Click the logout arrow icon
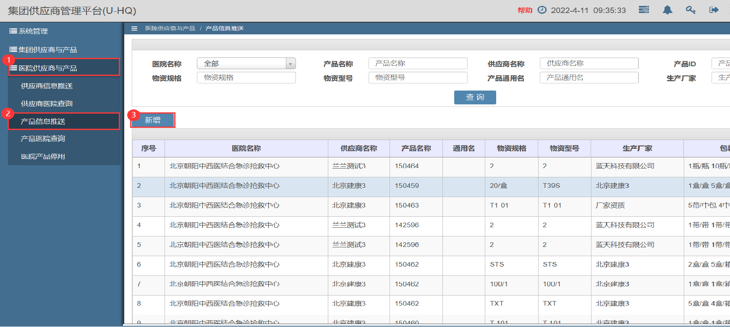Viewport: 730px width, 327px height. coord(714,10)
